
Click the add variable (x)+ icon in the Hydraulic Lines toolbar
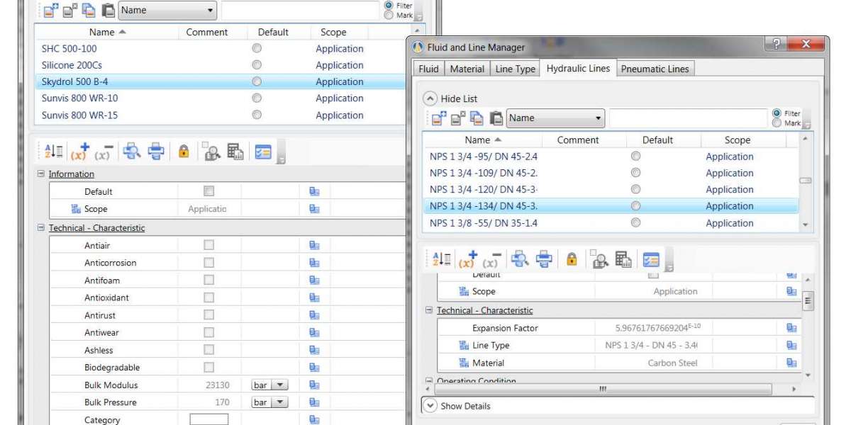(467, 260)
